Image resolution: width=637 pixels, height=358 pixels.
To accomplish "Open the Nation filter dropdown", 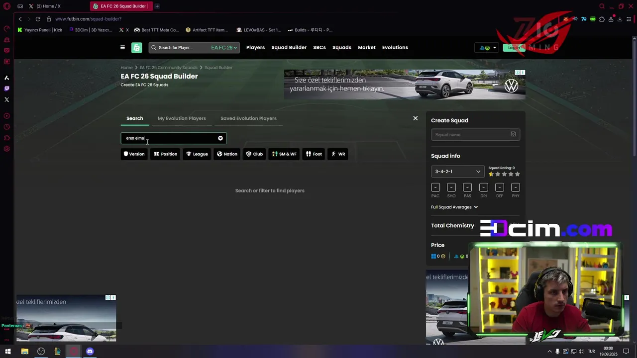I will pyautogui.click(x=227, y=154).
